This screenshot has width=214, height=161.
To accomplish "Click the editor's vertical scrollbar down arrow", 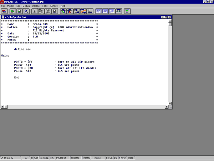I will pos(170,103).
